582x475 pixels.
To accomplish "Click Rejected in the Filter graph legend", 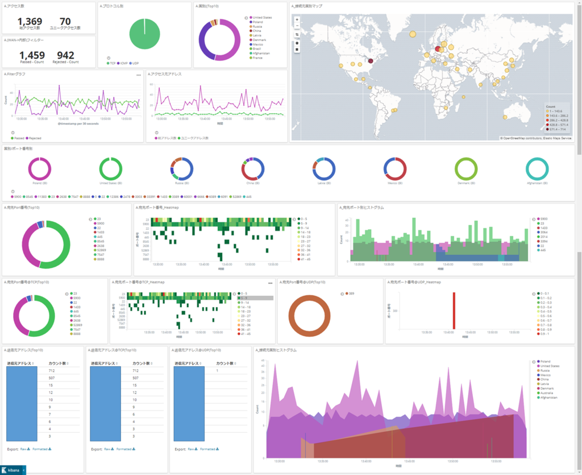I will point(34,138).
